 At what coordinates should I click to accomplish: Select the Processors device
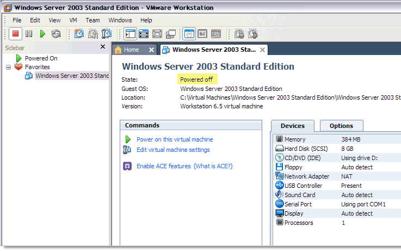(337, 223)
